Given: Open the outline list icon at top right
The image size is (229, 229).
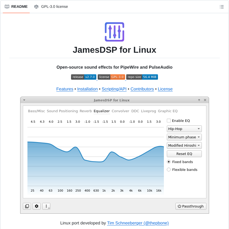Looking at the screenshot, I should click(x=222, y=7).
